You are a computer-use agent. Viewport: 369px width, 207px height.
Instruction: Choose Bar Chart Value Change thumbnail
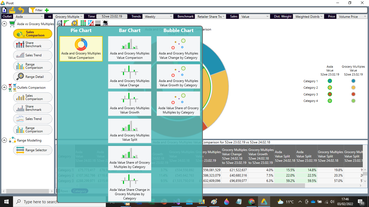130,76
